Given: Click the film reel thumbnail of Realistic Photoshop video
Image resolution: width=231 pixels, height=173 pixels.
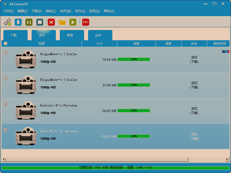Looking at the screenshot, I should 26,110.
